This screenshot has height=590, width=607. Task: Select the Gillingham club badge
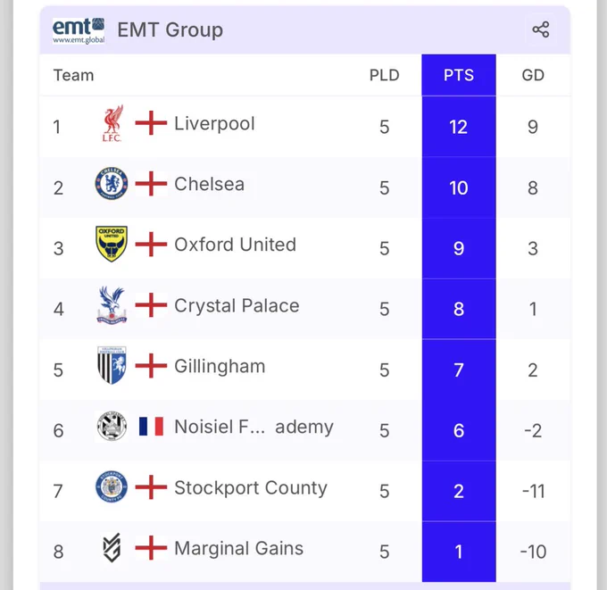click(112, 365)
